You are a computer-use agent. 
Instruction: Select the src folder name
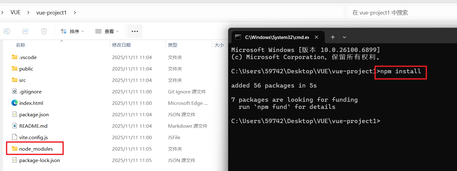point(22,80)
